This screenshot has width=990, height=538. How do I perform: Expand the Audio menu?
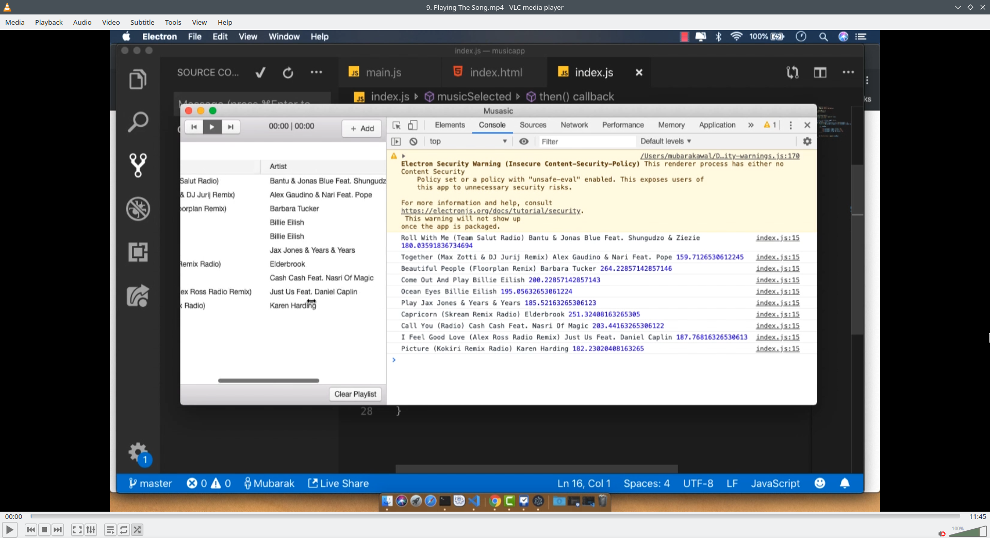82,22
